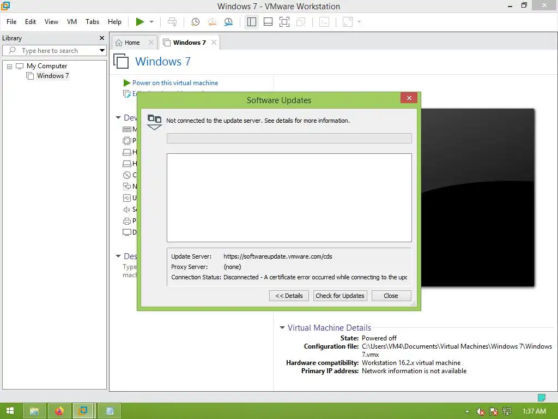Viewport: 558px width, 419px height.
Task: Click the update server URL text
Action: 277,256
